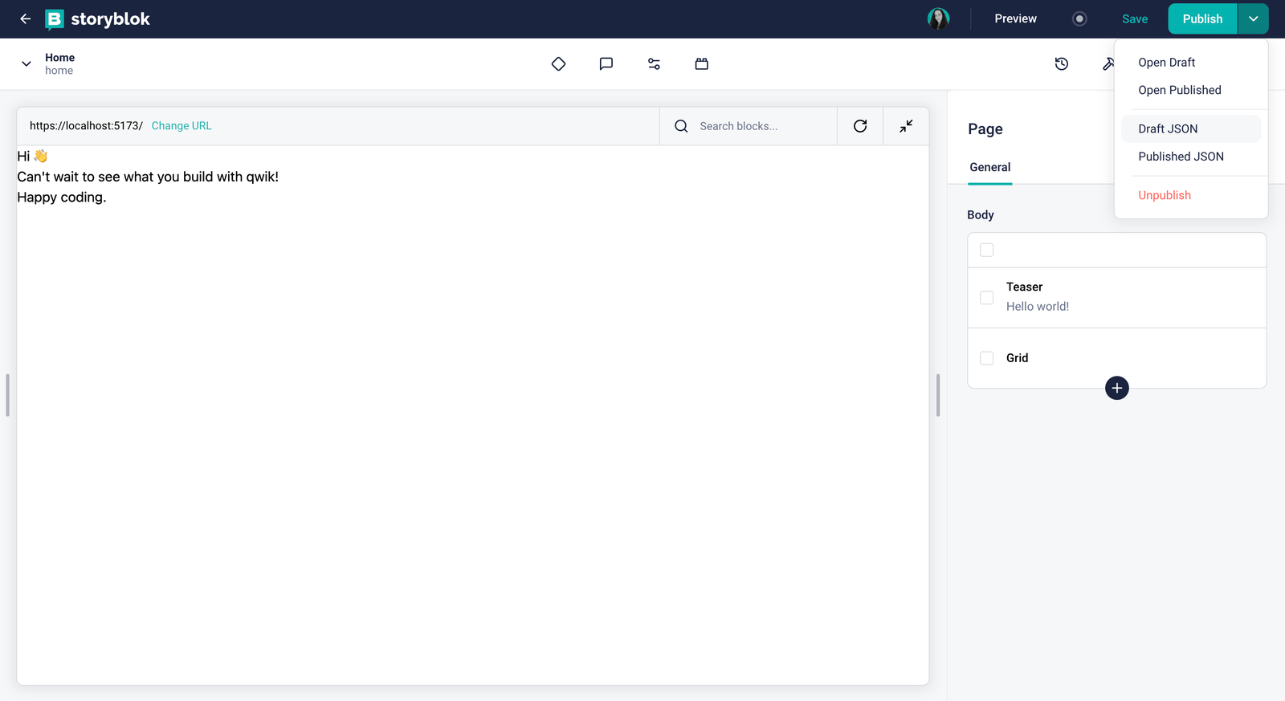Viewport: 1285px width, 701px height.
Task: Add a block with plus button
Action: pos(1117,388)
